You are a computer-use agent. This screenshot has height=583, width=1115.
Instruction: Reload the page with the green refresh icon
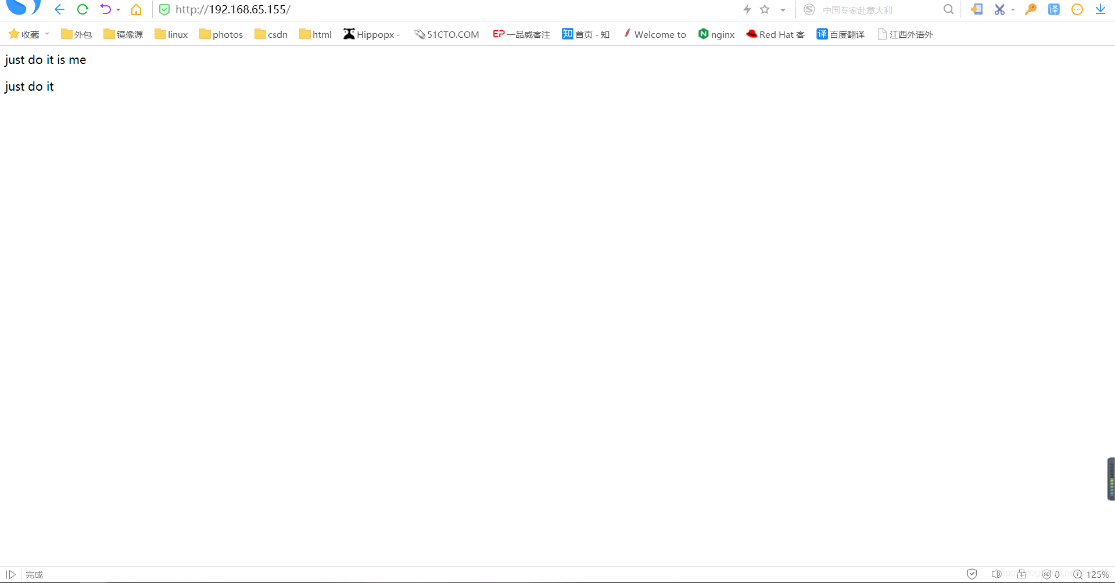click(x=83, y=9)
